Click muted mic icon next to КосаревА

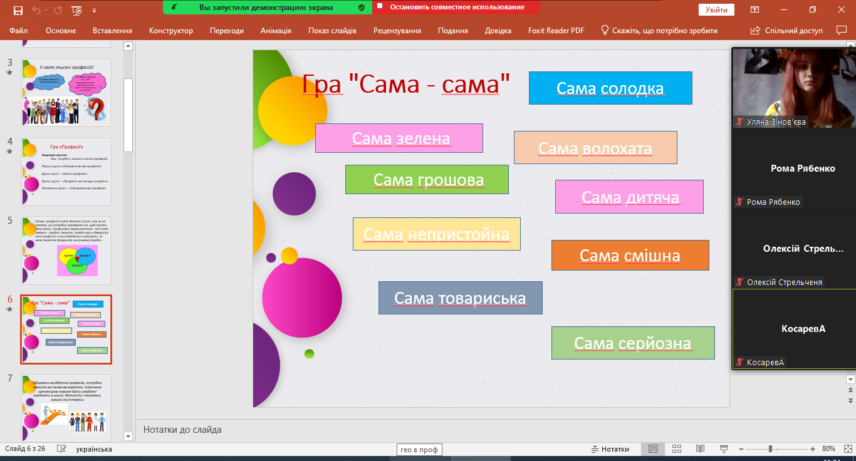click(740, 362)
